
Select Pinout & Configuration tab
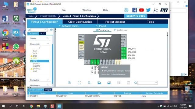click(45, 22)
